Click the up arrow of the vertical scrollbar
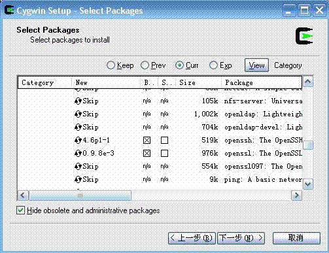Viewport: 329px width, 253px height. 308,82
